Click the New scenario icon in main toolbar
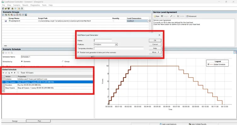237x125 pixels. tap(3, 9)
